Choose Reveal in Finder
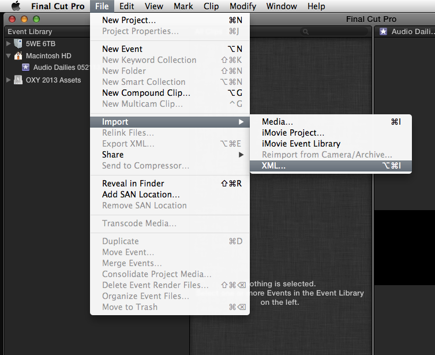This screenshot has width=435, height=355. (170, 184)
